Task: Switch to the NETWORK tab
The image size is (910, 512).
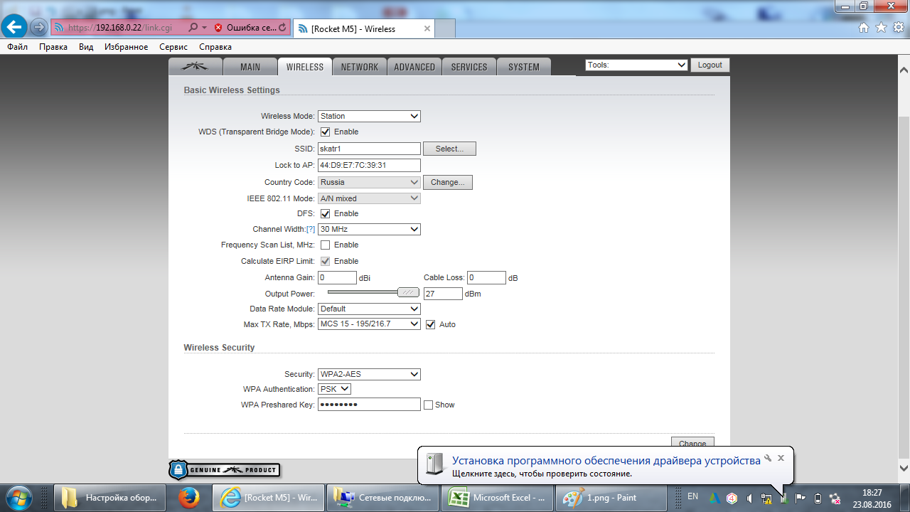Action: (360, 67)
